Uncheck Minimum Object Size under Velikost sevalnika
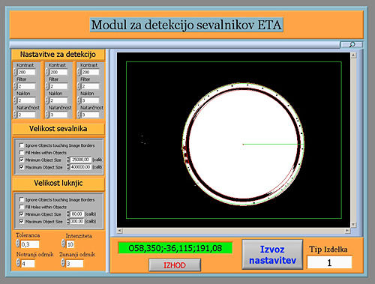Image resolution: width=375 pixels, height=284 pixels. (22, 160)
